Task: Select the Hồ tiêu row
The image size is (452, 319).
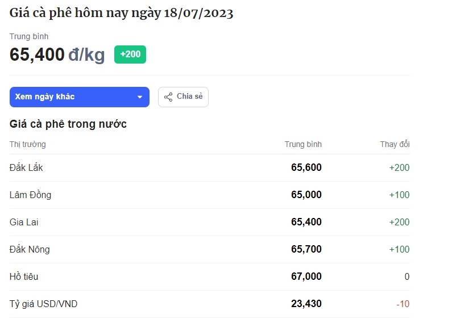Action: pos(210,276)
